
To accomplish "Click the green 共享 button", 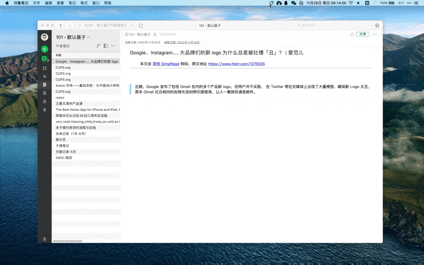I will 363,34.
